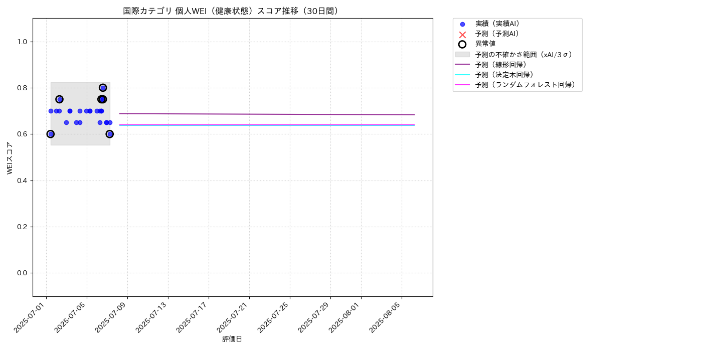Image resolution: width=702 pixels, height=351 pixels.
Task: Click the 予測（ランダムフォレスト回帰） legend text
Action: coord(525,85)
